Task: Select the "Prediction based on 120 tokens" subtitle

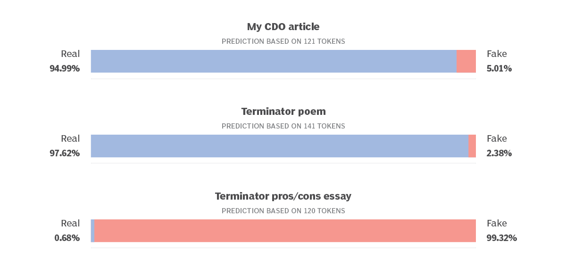Action: (283, 211)
